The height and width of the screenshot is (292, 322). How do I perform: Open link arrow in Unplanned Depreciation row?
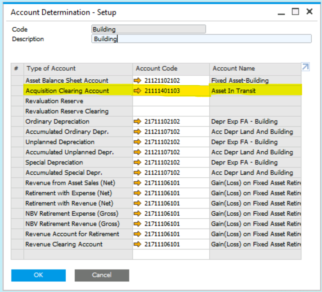[138, 142]
